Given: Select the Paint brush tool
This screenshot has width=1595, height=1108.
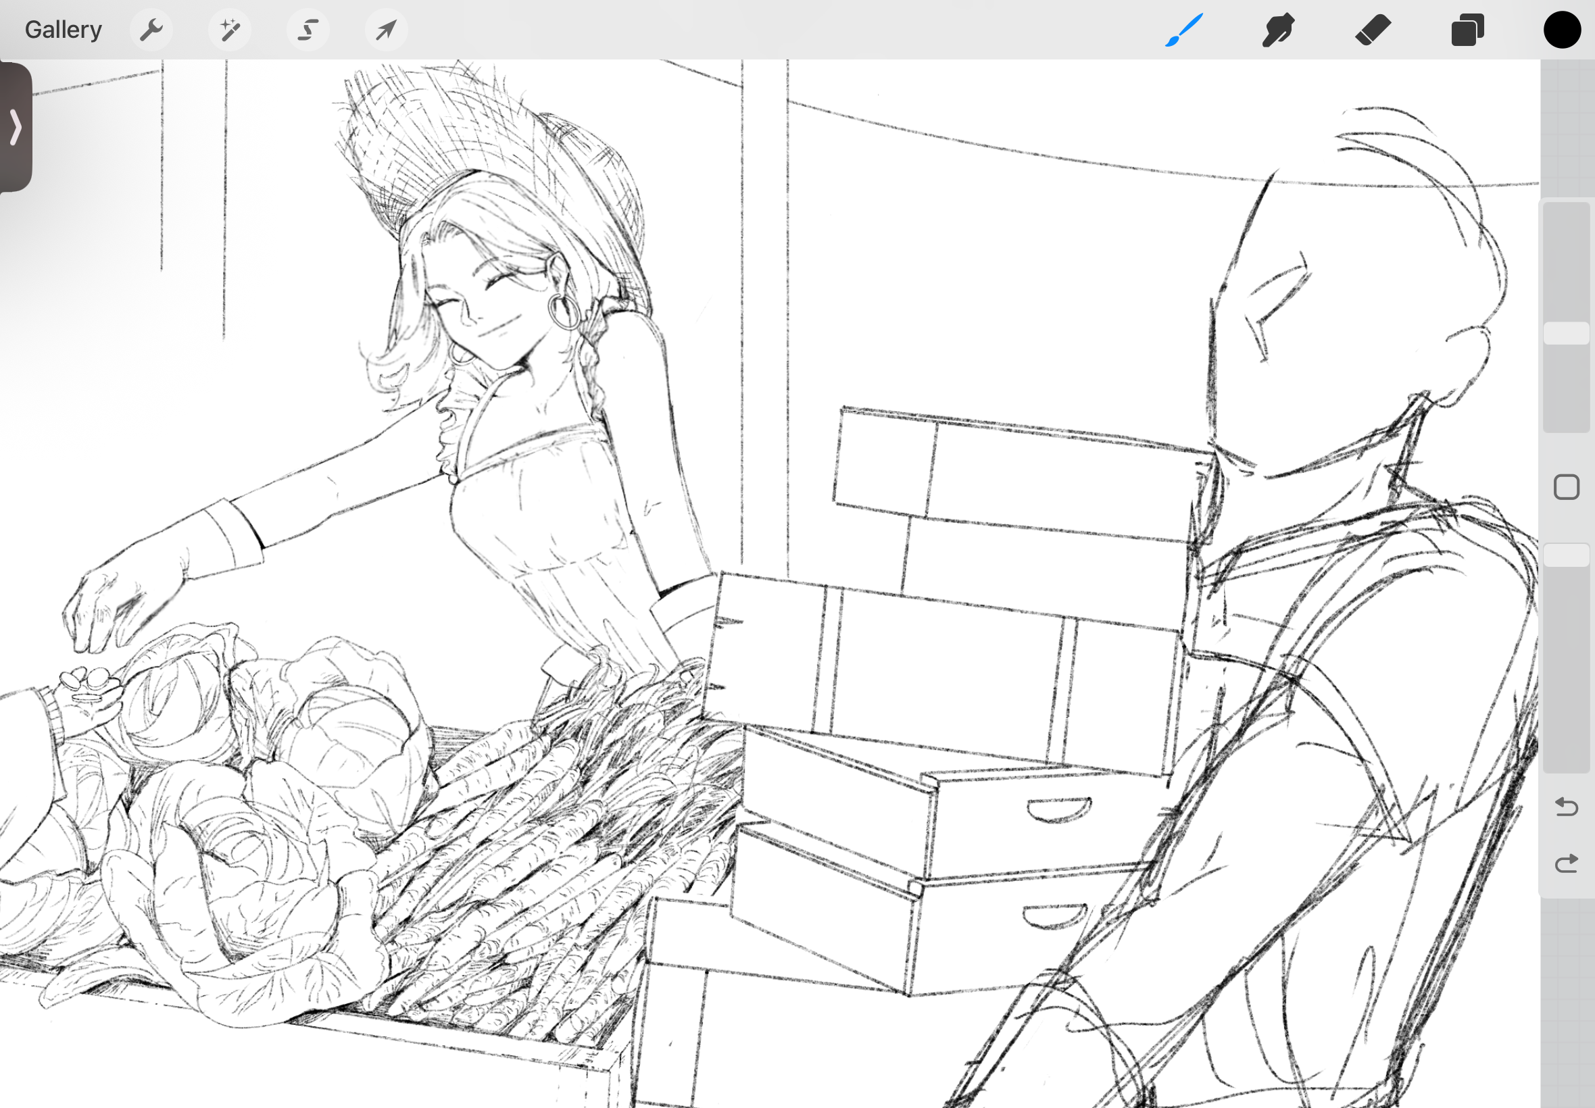Looking at the screenshot, I should tap(1184, 30).
